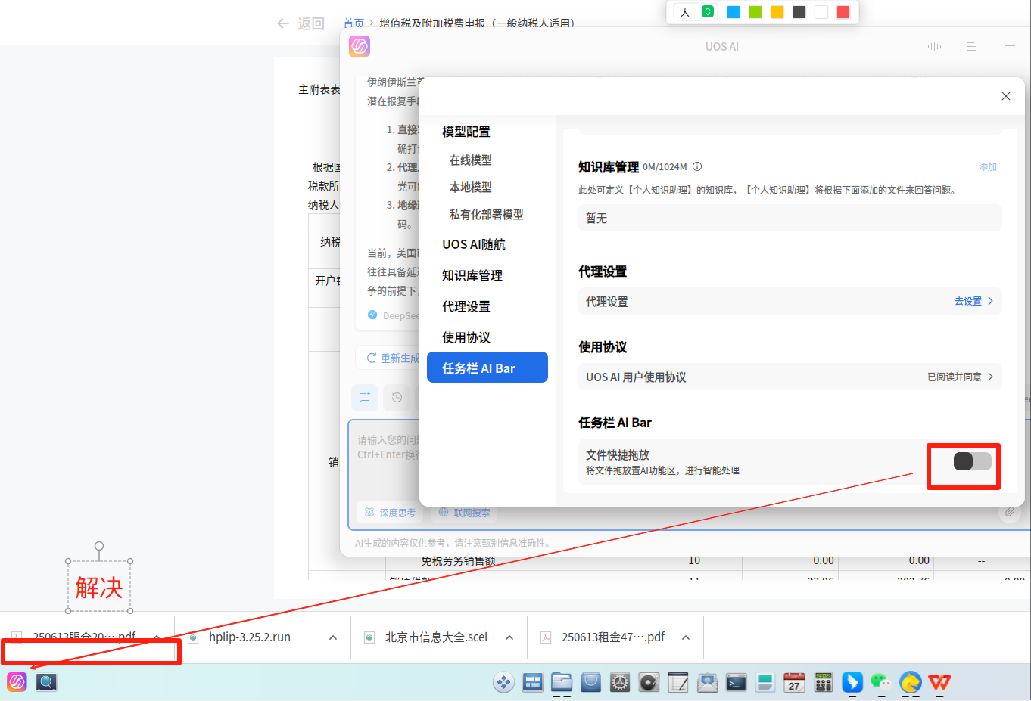Open 私有化部署模型 in settings sidebar
1031x701 pixels.
(487, 214)
